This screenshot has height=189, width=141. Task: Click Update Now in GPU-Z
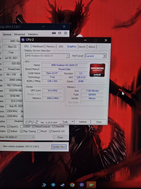59,147
